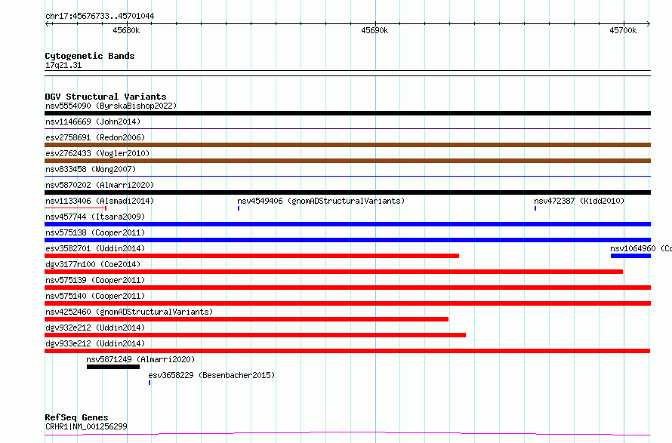This screenshot has width=672, height=443.
Task: Open esv3658229 (Besenbacher2015) label
Action: [x=211, y=375]
